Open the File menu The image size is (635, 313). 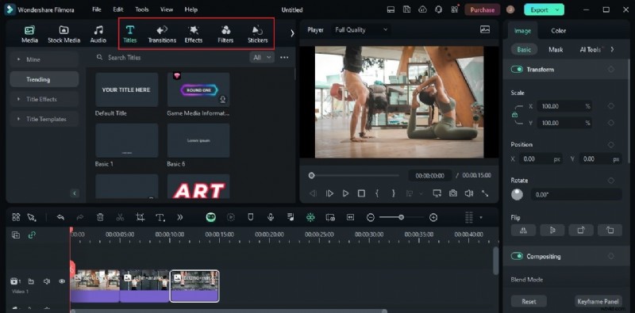point(97,10)
